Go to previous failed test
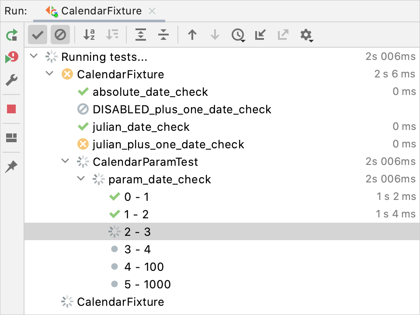The image size is (420, 315). pyautogui.click(x=192, y=35)
